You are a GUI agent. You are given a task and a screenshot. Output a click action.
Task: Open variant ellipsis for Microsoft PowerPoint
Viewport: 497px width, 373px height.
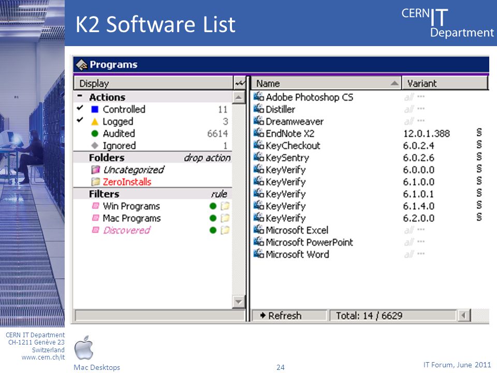[x=421, y=241]
